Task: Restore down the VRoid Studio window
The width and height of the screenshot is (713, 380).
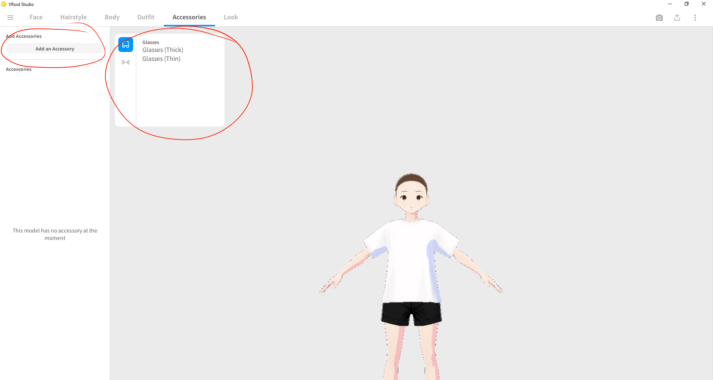Action: click(x=687, y=4)
